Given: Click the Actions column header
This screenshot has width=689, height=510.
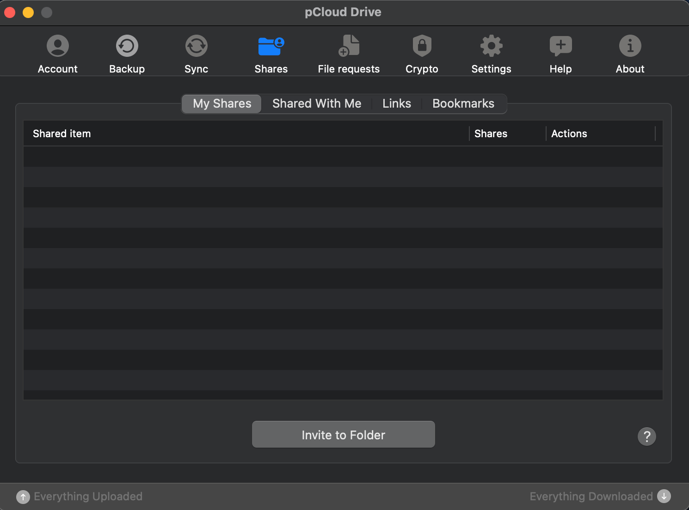Looking at the screenshot, I should (x=601, y=134).
